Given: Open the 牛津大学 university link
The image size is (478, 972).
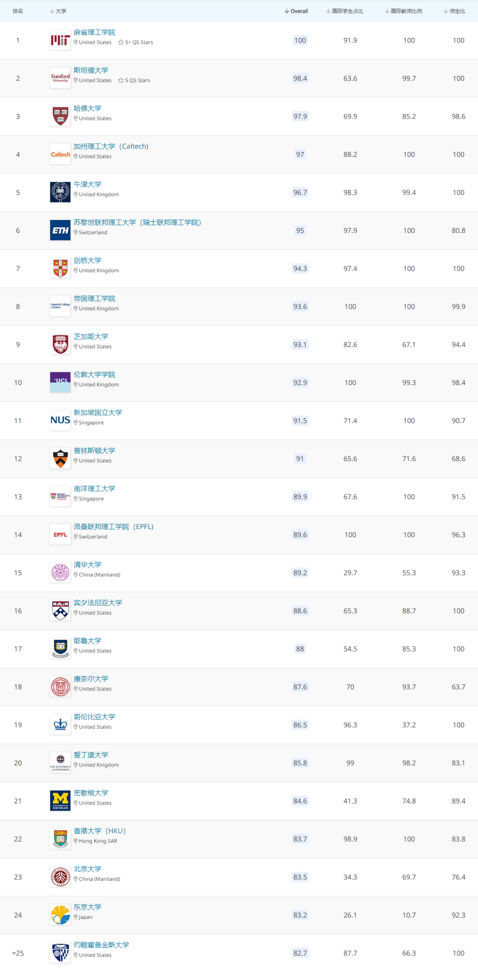Looking at the screenshot, I should [88, 185].
